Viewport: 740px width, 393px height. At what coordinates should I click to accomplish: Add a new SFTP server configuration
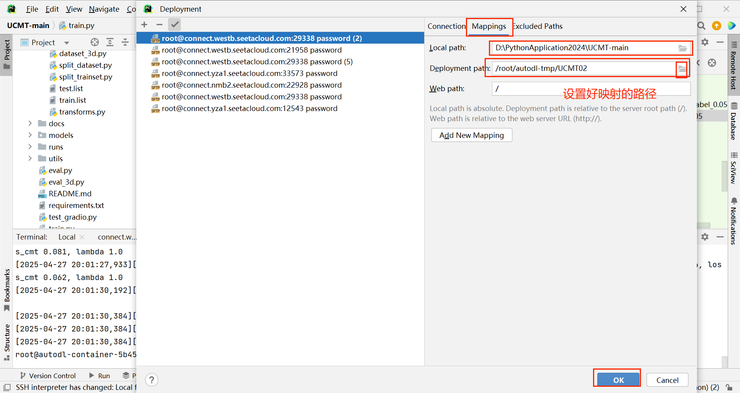click(x=144, y=24)
